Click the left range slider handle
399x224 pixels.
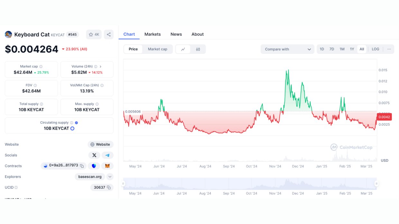(123, 184)
